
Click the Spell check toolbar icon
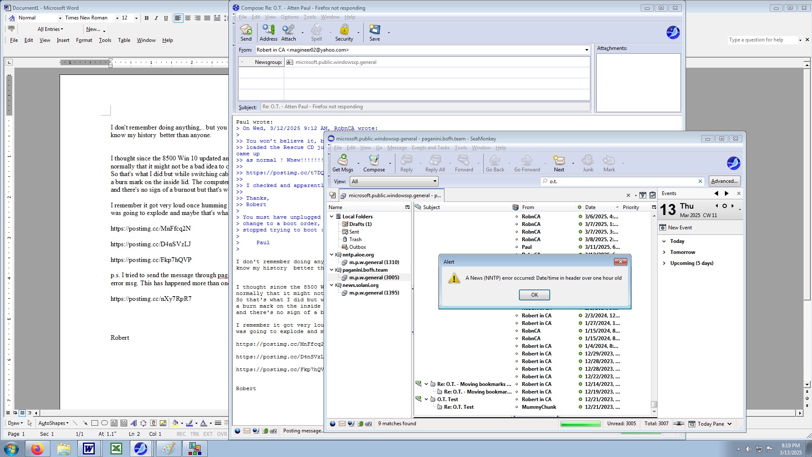(316, 33)
